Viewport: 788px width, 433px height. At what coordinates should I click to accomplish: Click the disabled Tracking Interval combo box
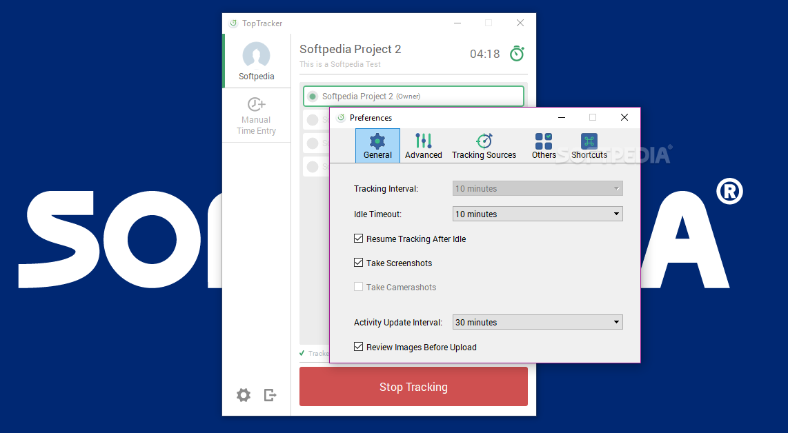[x=538, y=188]
